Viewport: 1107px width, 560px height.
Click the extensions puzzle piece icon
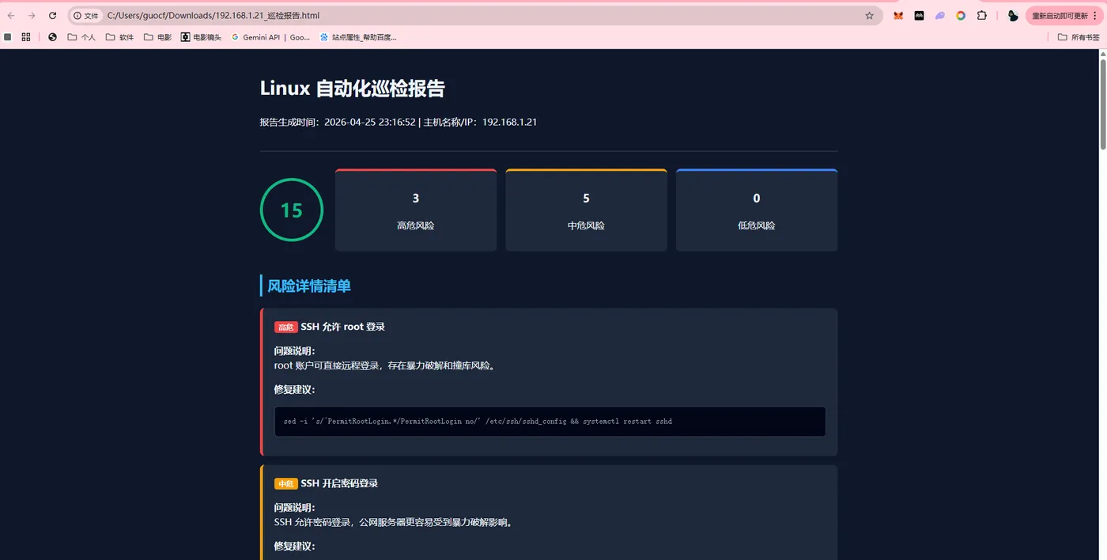983,15
